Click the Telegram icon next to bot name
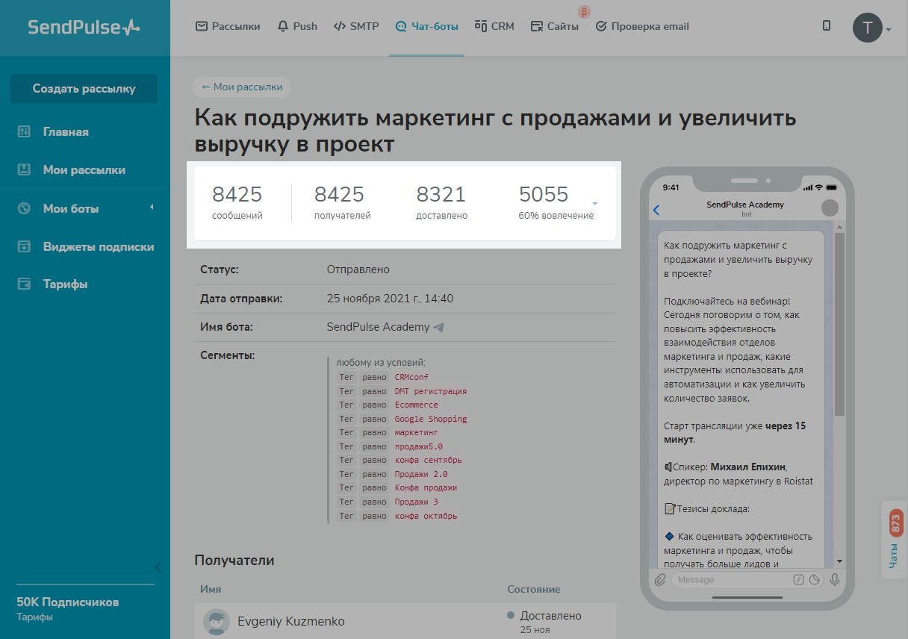Screen dimensions: 908x639 (439, 327)
